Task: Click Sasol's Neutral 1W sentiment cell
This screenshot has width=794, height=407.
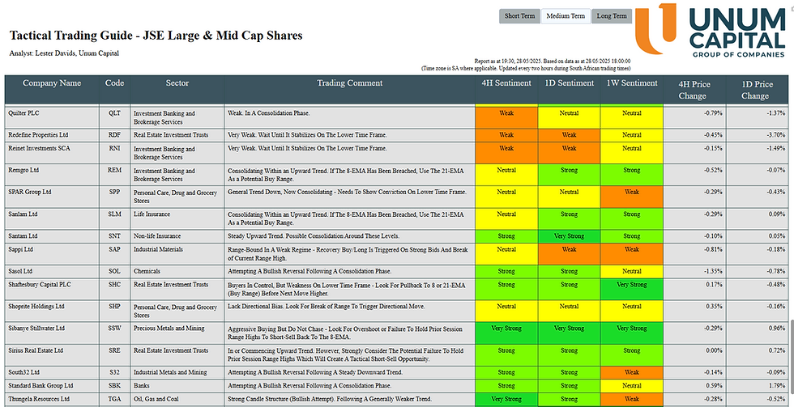Action: point(631,272)
